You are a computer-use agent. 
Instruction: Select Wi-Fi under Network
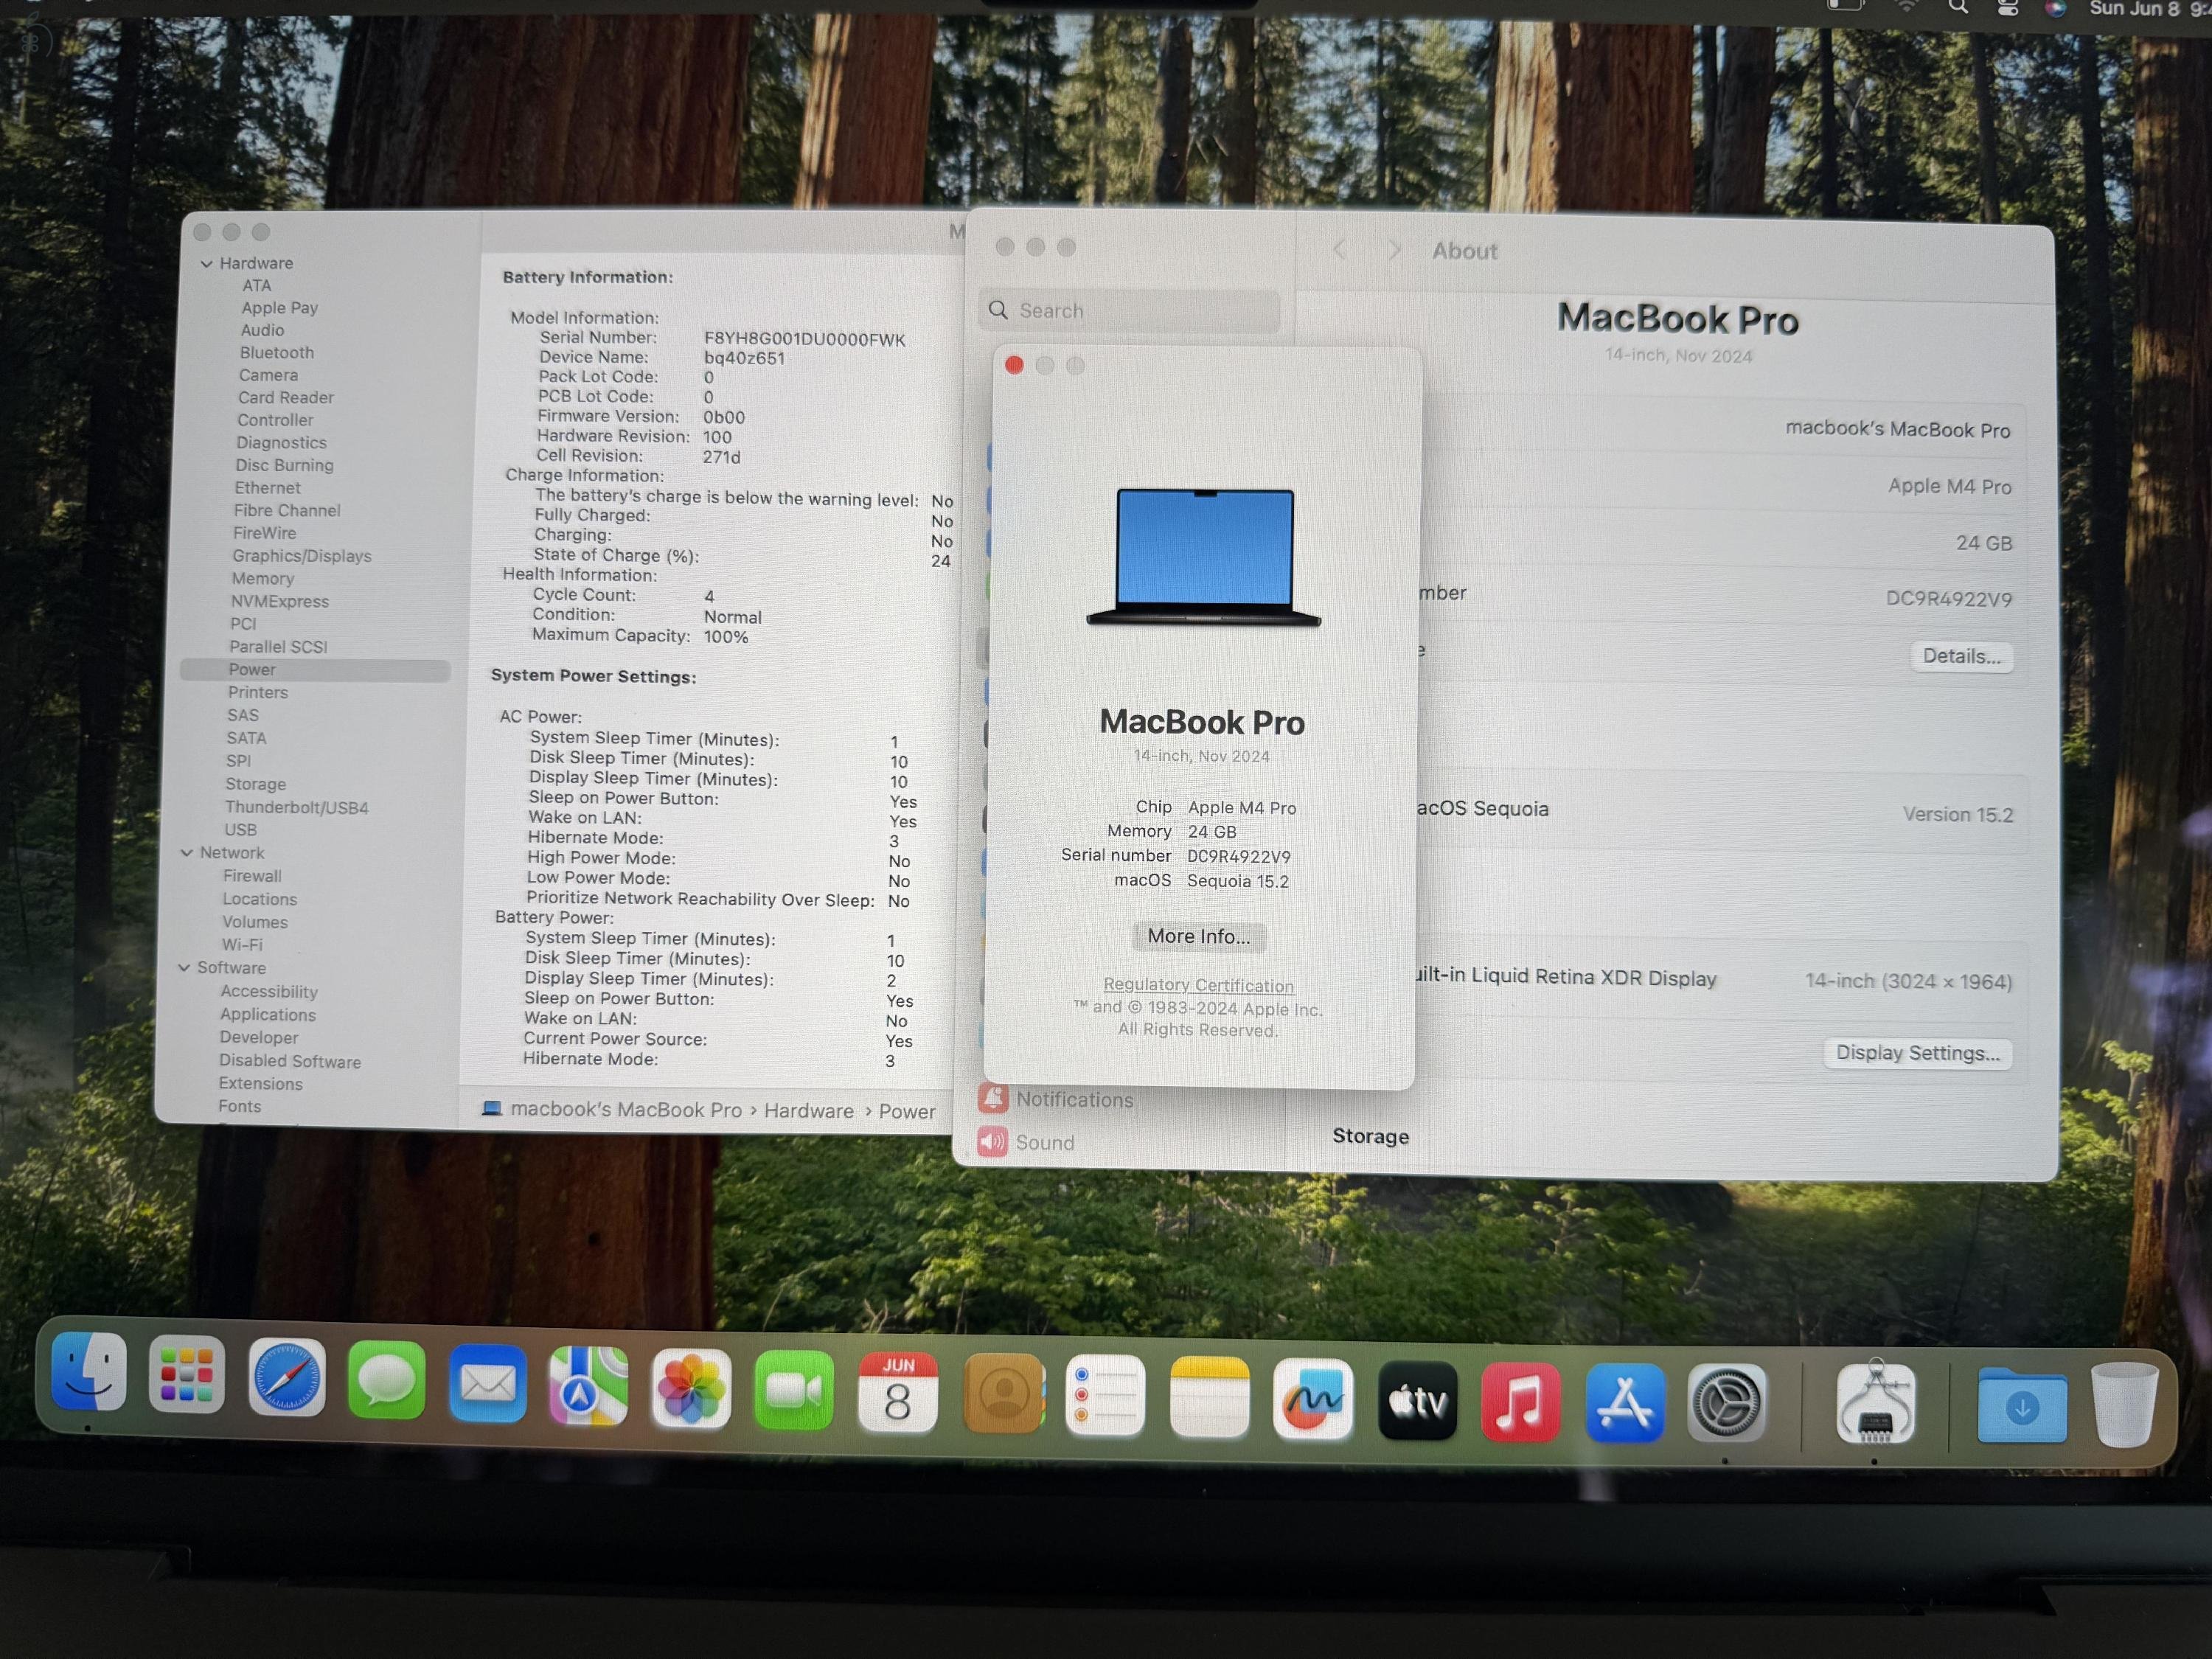point(242,945)
